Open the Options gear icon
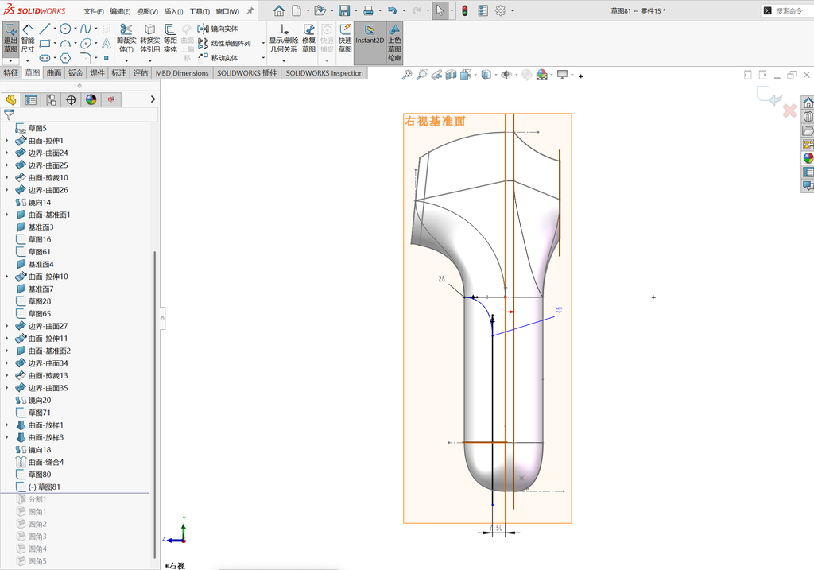 tap(501, 10)
